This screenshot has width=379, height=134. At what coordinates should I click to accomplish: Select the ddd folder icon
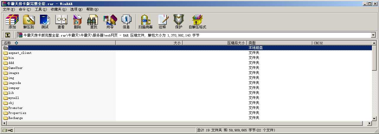click(x=5, y=63)
